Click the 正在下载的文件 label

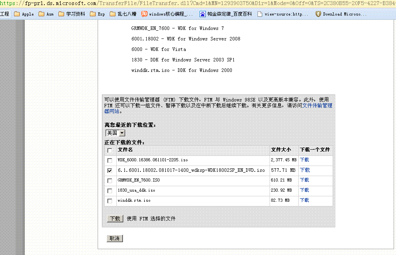coord(124,142)
